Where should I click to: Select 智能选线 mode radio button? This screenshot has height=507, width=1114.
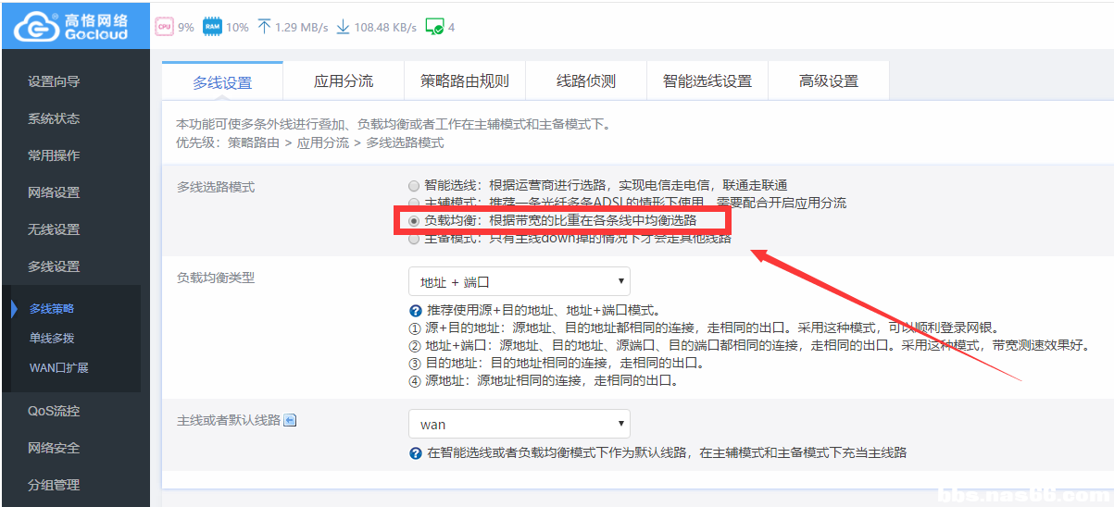[414, 186]
